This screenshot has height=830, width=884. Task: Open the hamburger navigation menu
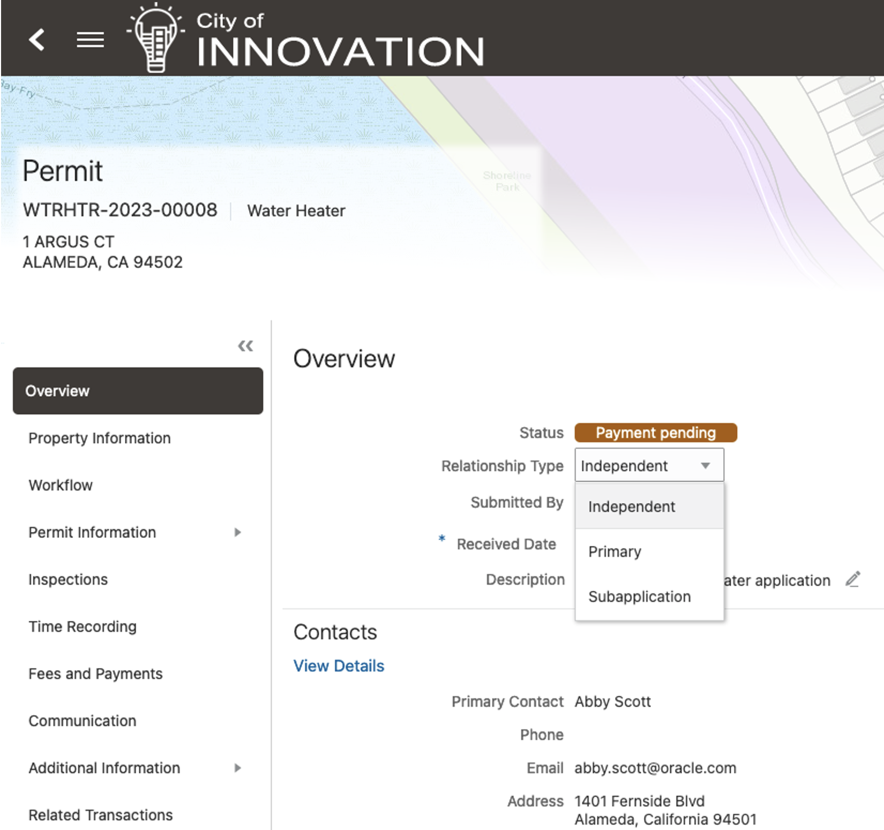pyautogui.click(x=90, y=40)
